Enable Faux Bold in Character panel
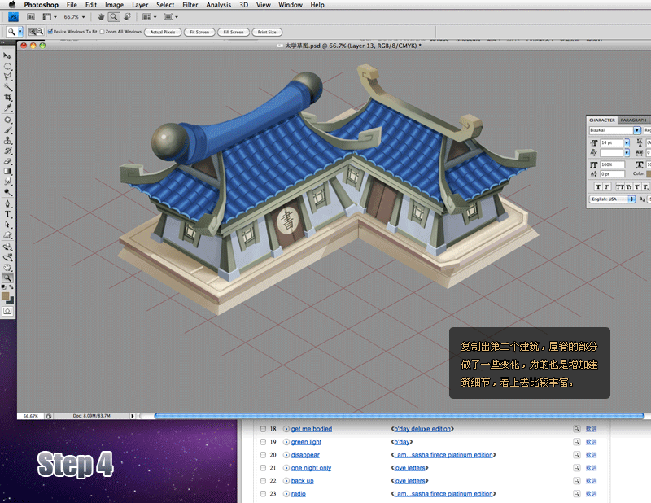The height and width of the screenshot is (503, 651). point(598,187)
